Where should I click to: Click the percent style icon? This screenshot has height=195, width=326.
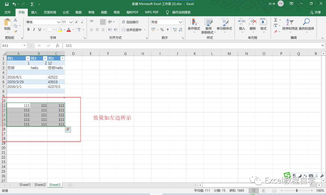pos(162,30)
